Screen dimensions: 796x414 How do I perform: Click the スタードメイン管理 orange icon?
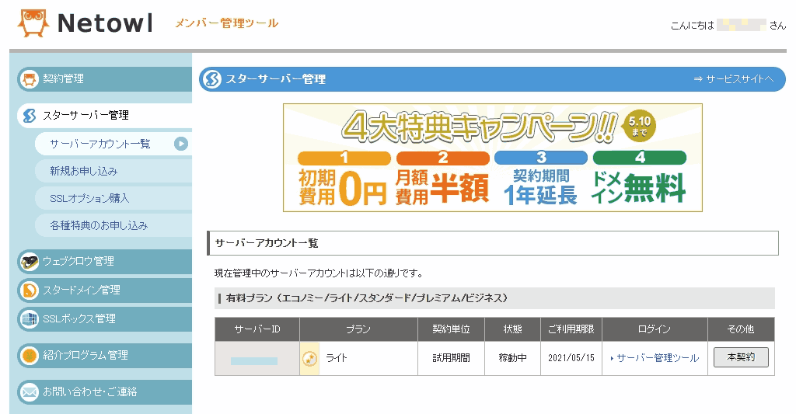coord(30,290)
